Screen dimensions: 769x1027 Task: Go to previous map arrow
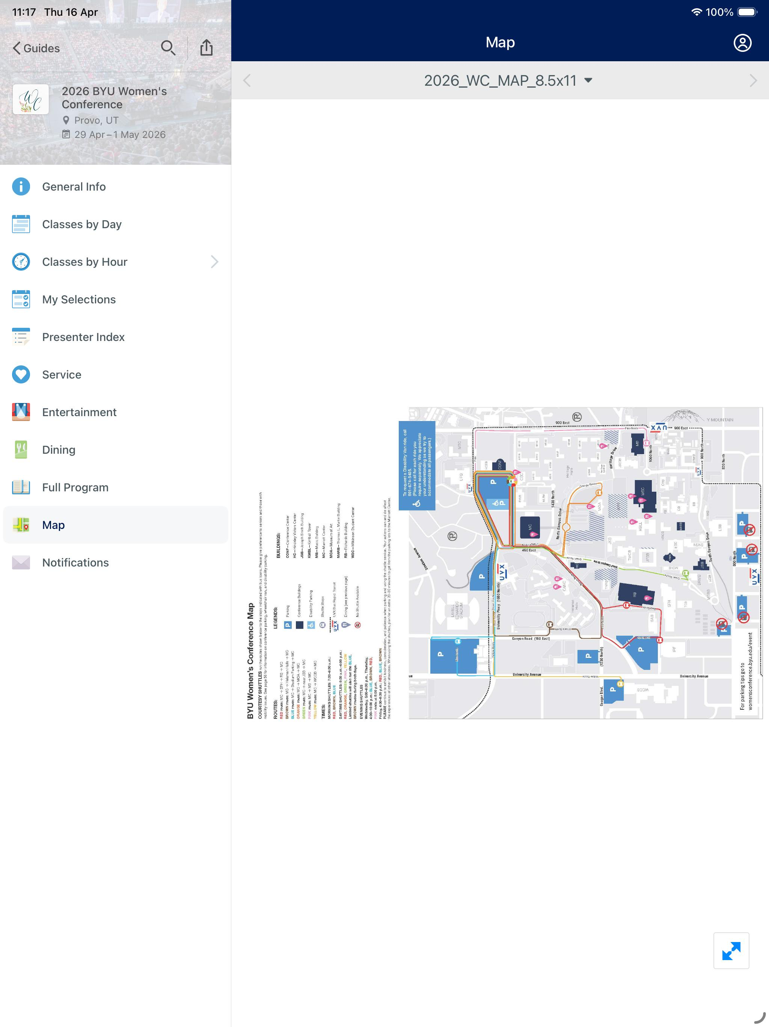coord(247,80)
